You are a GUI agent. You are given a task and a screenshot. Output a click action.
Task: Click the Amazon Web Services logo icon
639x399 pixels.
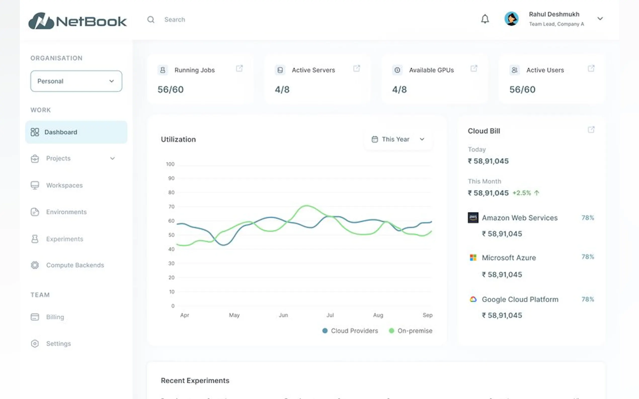click(x=473, y=218)
